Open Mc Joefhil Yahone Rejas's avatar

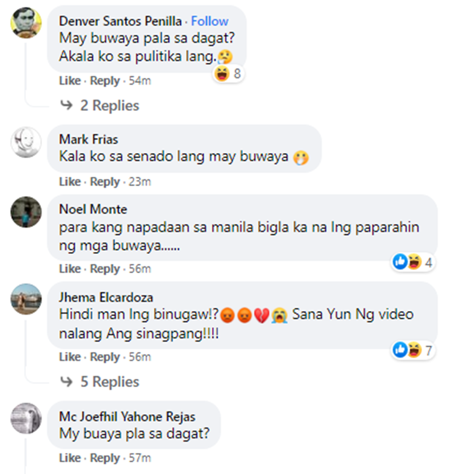[26, 419]
